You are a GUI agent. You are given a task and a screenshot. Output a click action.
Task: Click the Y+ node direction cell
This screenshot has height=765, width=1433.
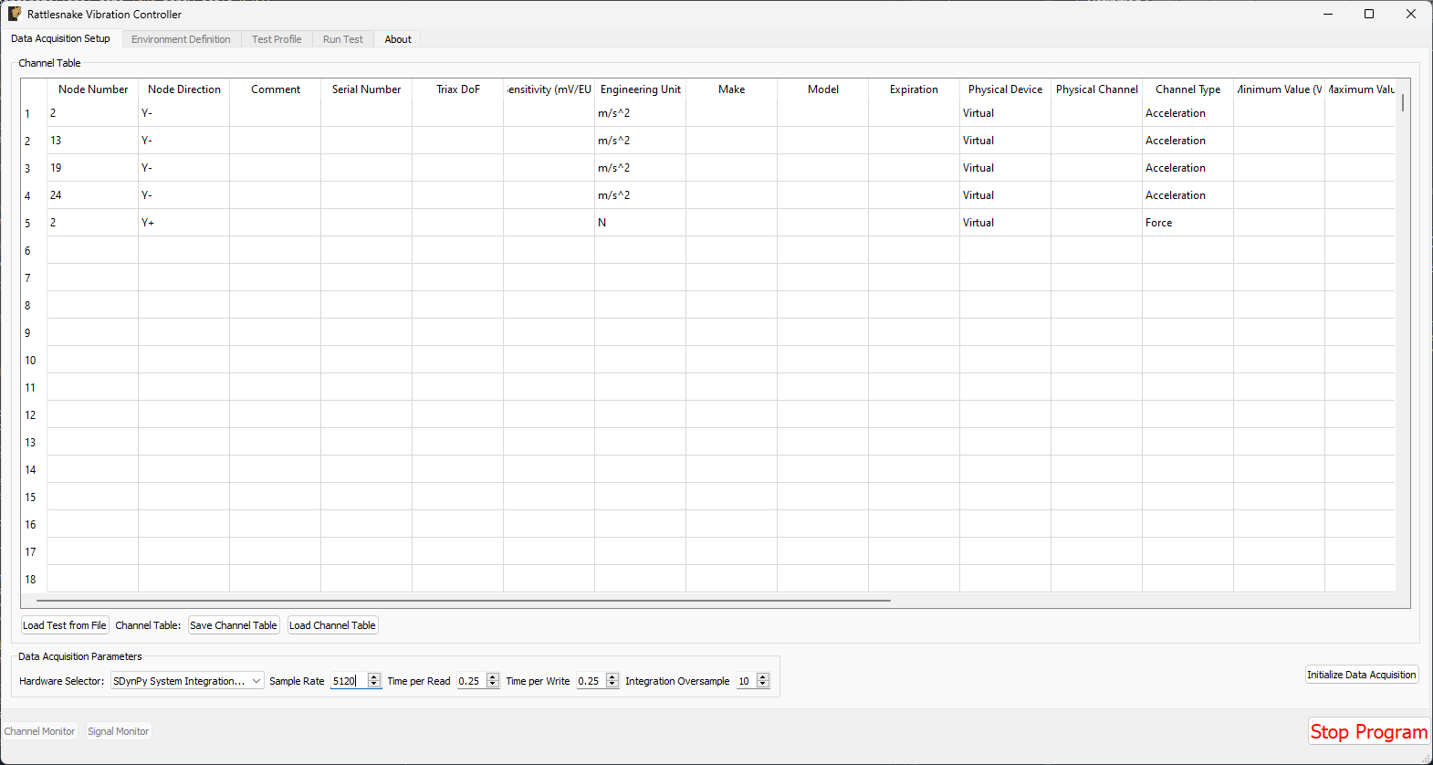click(x=184, y=223)
